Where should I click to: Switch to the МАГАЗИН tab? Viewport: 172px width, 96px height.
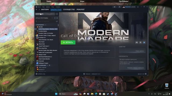[45, 10]
